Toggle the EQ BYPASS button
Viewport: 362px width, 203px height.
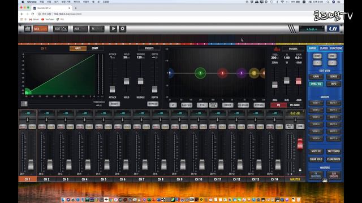coord(259,105)
